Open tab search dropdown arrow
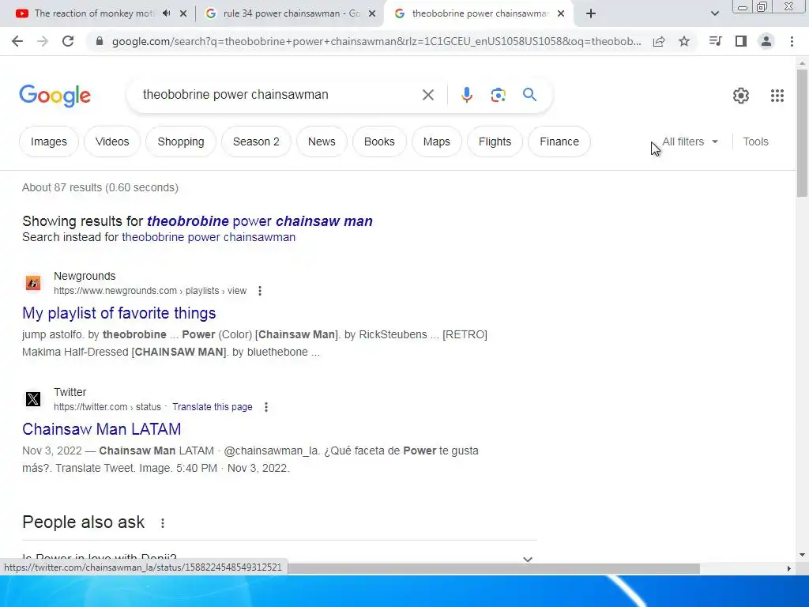The height and width of the screenshot is (607, 809). (x=714, y=13)
